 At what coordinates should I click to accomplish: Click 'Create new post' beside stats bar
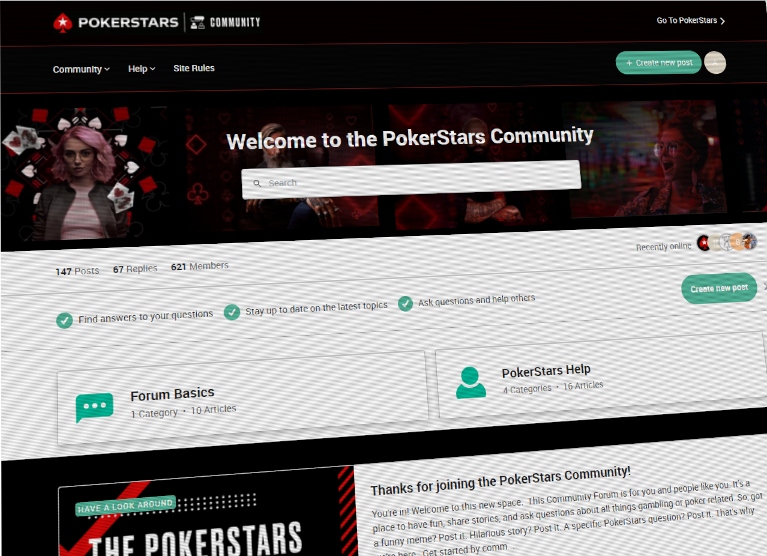(719, 288)
